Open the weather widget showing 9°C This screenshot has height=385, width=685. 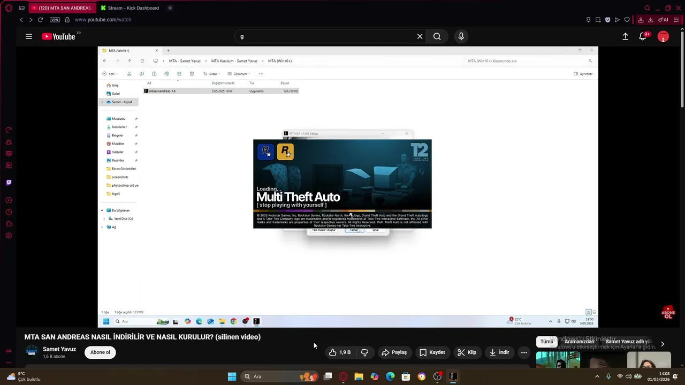(23, 376)
